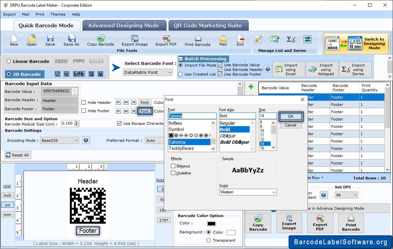Select the inch unit button
Viewport: 393px width, 249px height.
[8, 195]
